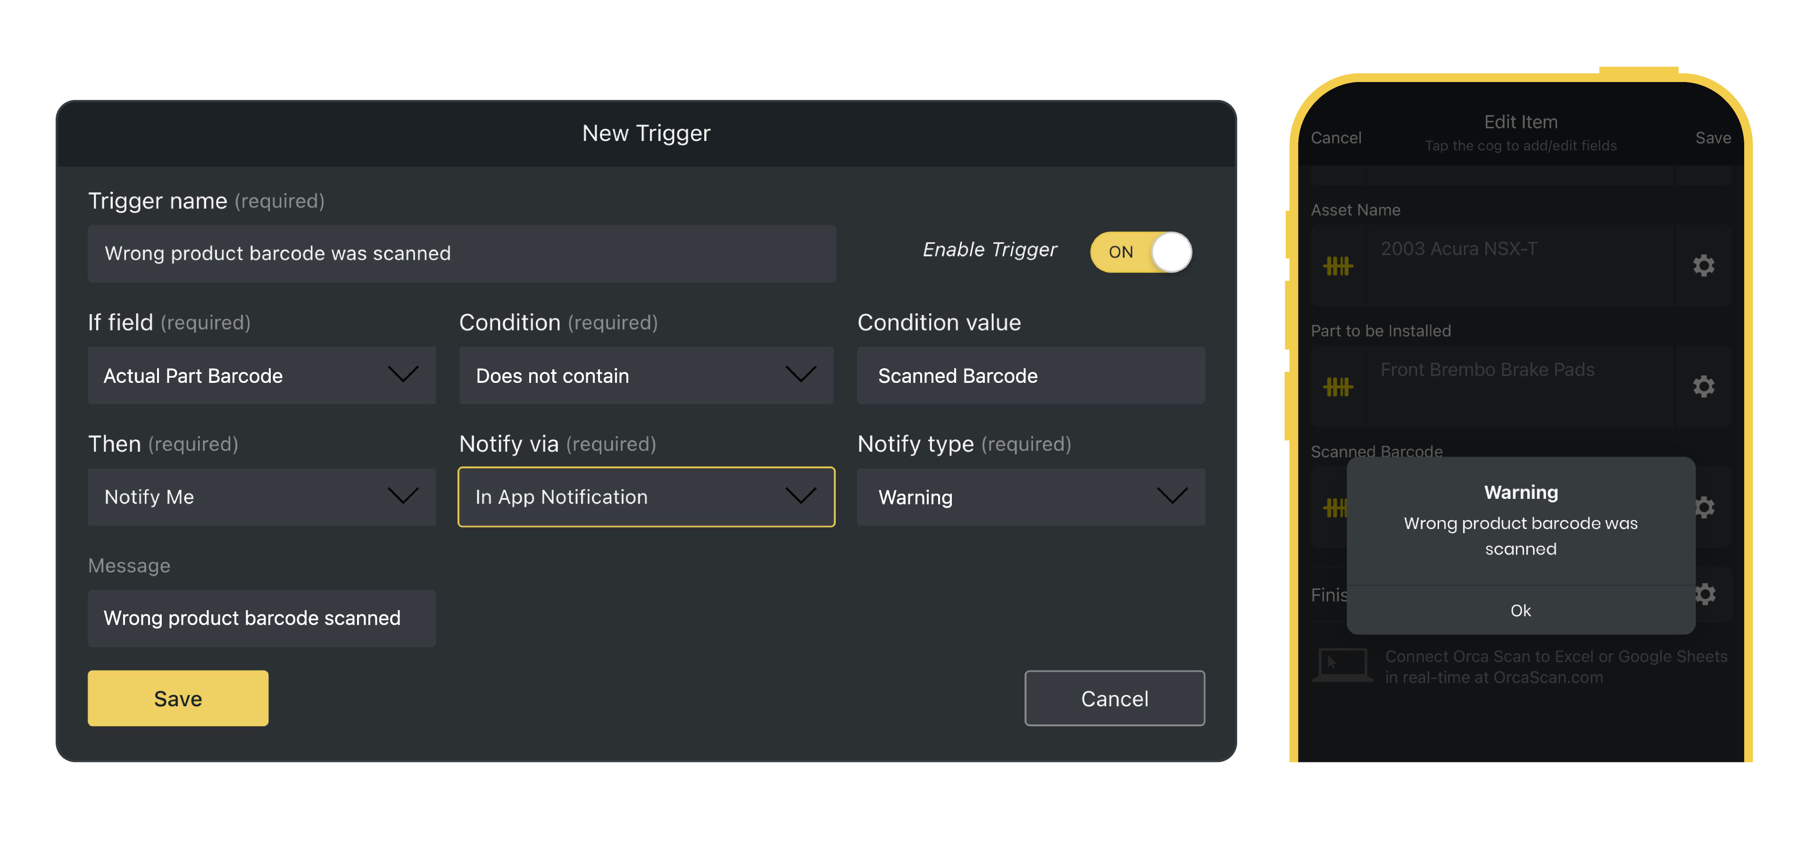
Task: Dismiss the Warning notification by clicking Ok
Action: click(1519, 609)
